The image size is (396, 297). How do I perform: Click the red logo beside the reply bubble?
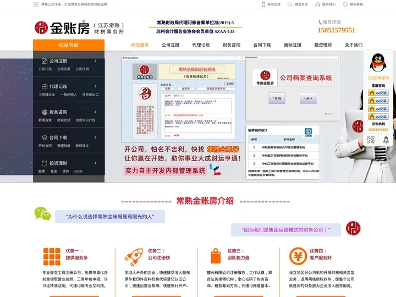pos(353,228)
